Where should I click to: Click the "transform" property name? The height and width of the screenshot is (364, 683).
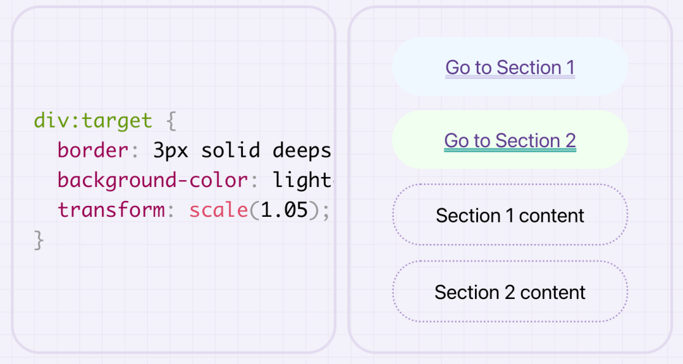[111, 210]
